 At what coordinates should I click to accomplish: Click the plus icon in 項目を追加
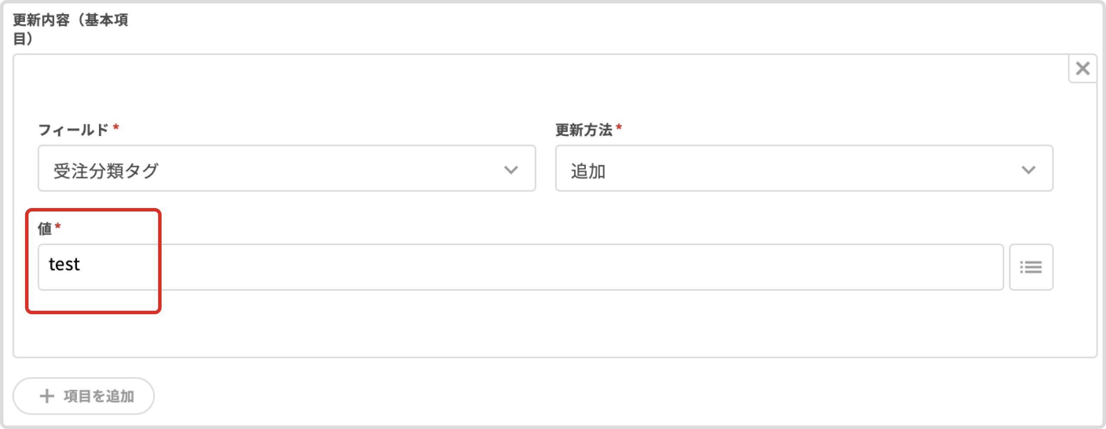(47, 396)
